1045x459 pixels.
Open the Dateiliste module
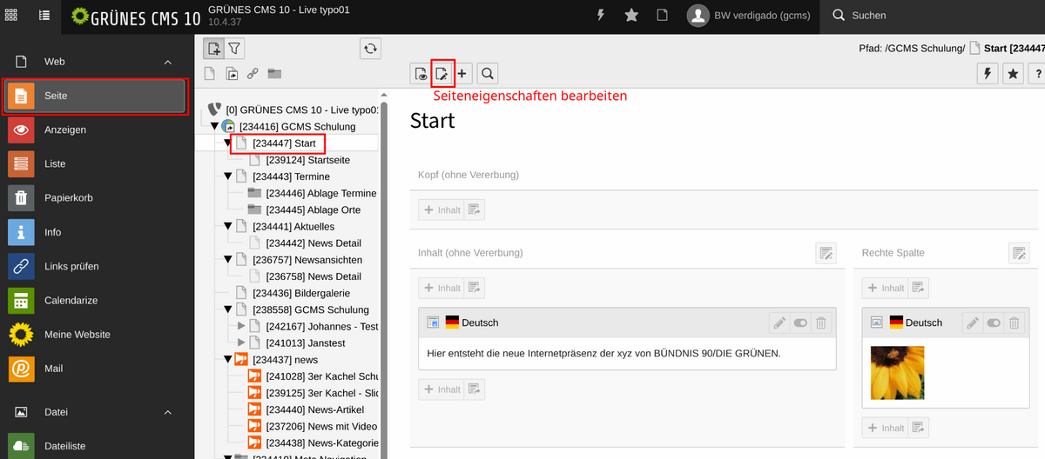96,445
